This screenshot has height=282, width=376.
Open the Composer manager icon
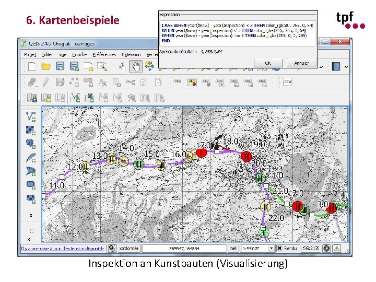[x=102, y=66]
